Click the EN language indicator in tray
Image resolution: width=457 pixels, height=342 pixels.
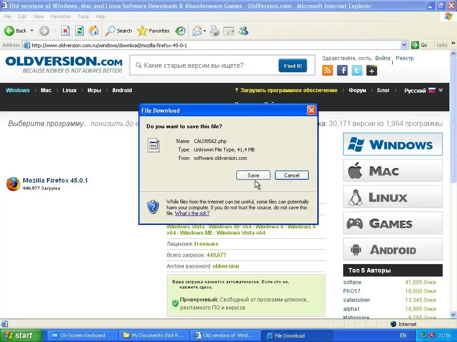403,335
